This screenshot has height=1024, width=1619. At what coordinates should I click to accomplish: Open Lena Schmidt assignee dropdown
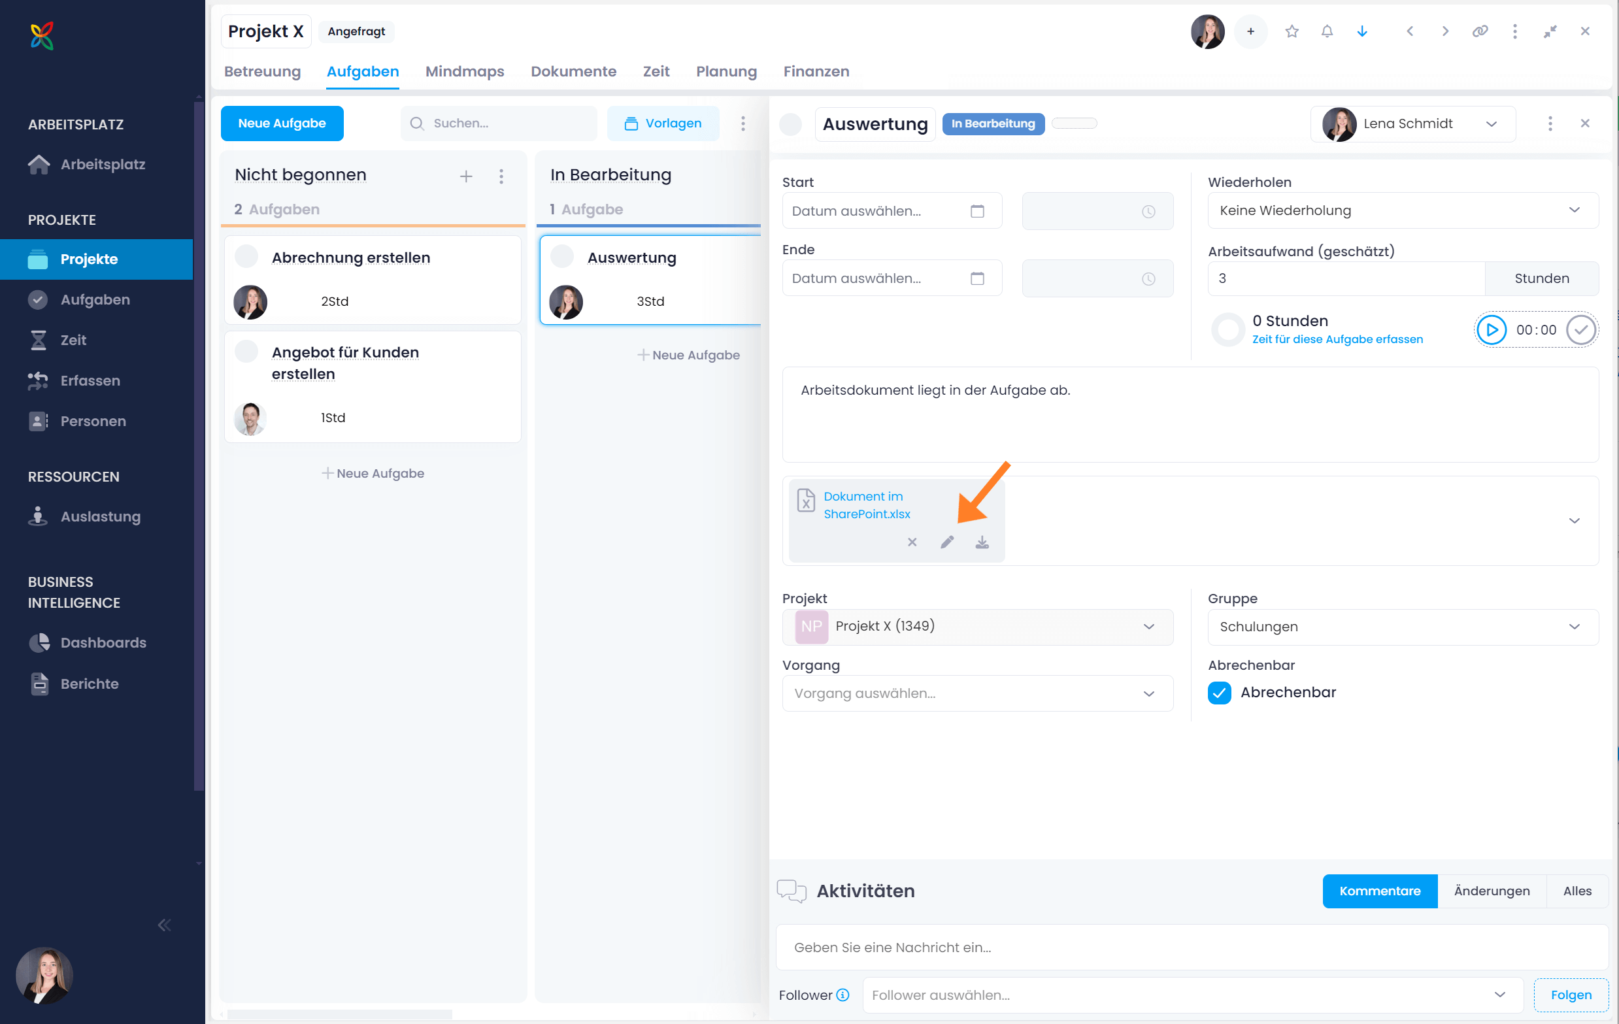tap(1412, 124)
